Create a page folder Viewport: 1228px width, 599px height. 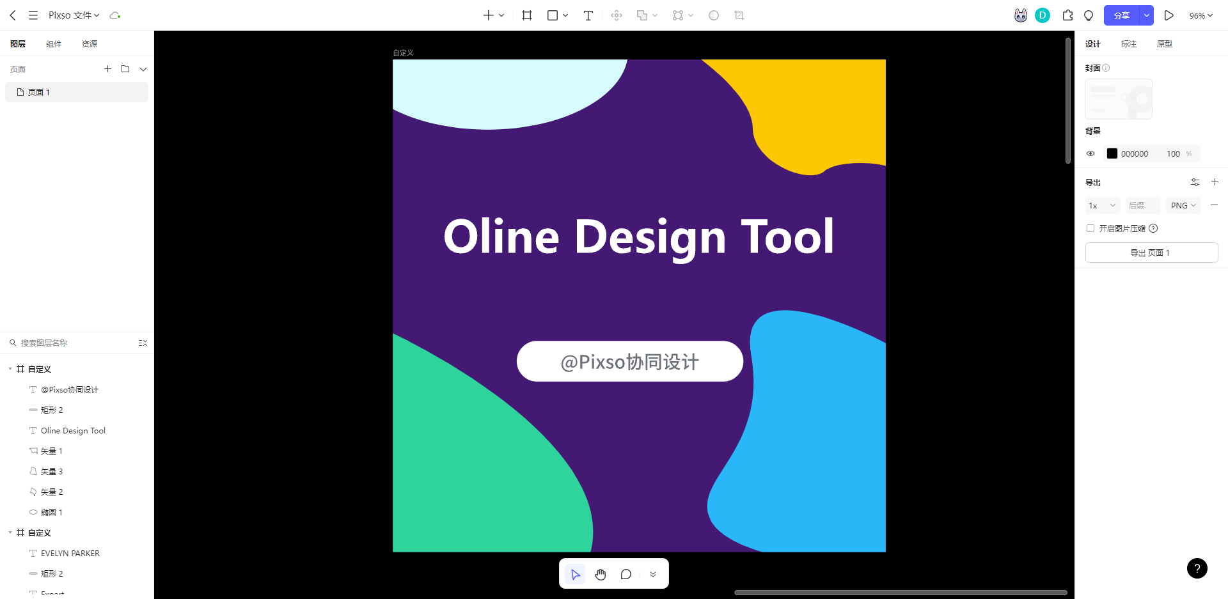pos(125,69)
